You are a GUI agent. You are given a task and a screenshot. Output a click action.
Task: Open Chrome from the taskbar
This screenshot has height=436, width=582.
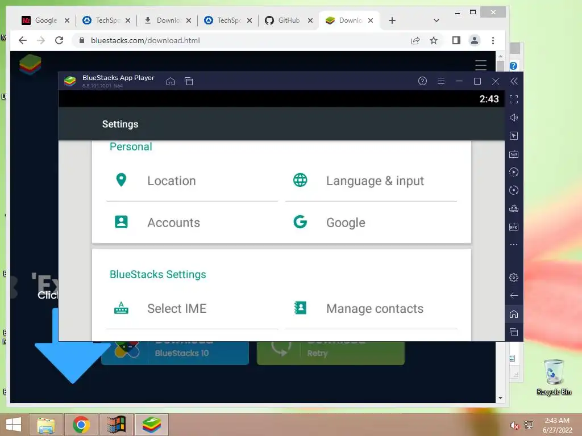(81, 425)
